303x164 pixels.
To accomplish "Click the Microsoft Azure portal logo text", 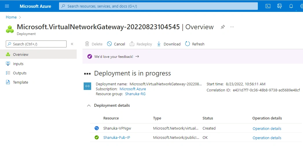I will [x=35, y=6].
